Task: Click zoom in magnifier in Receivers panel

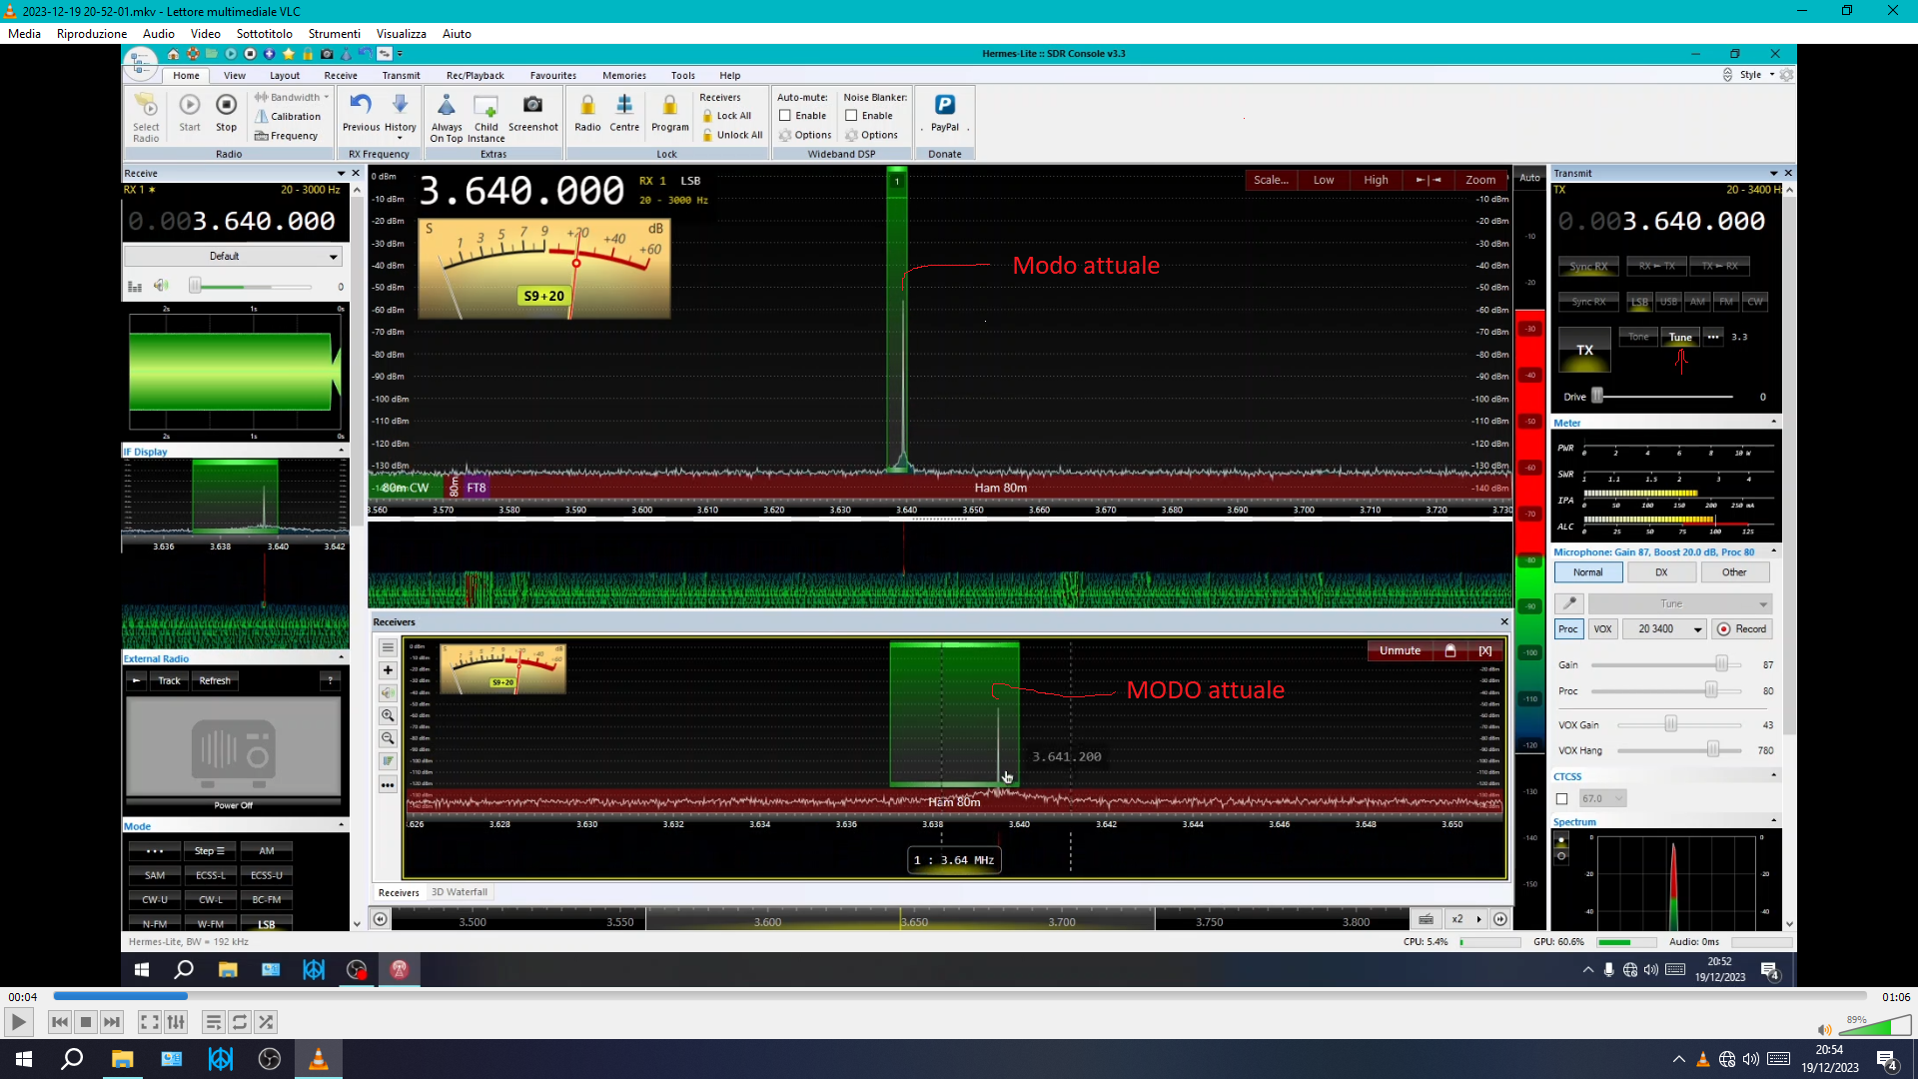Action: point(388,715)
